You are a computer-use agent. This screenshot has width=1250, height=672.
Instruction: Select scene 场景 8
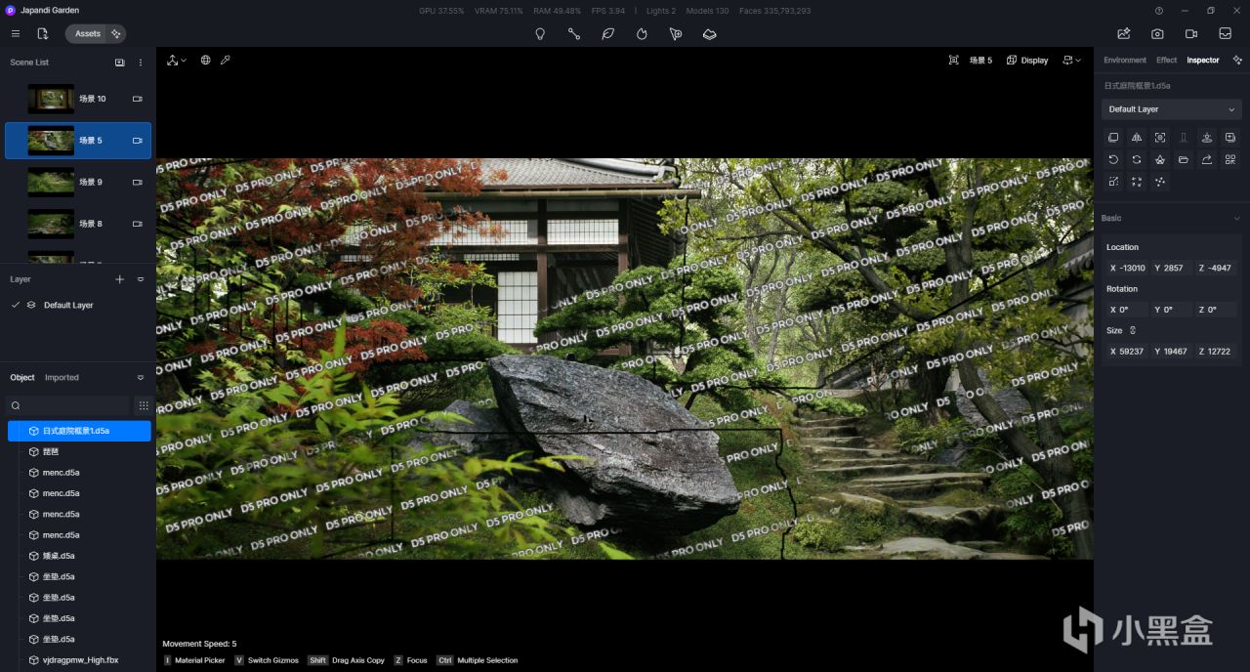tap(78, 224)
